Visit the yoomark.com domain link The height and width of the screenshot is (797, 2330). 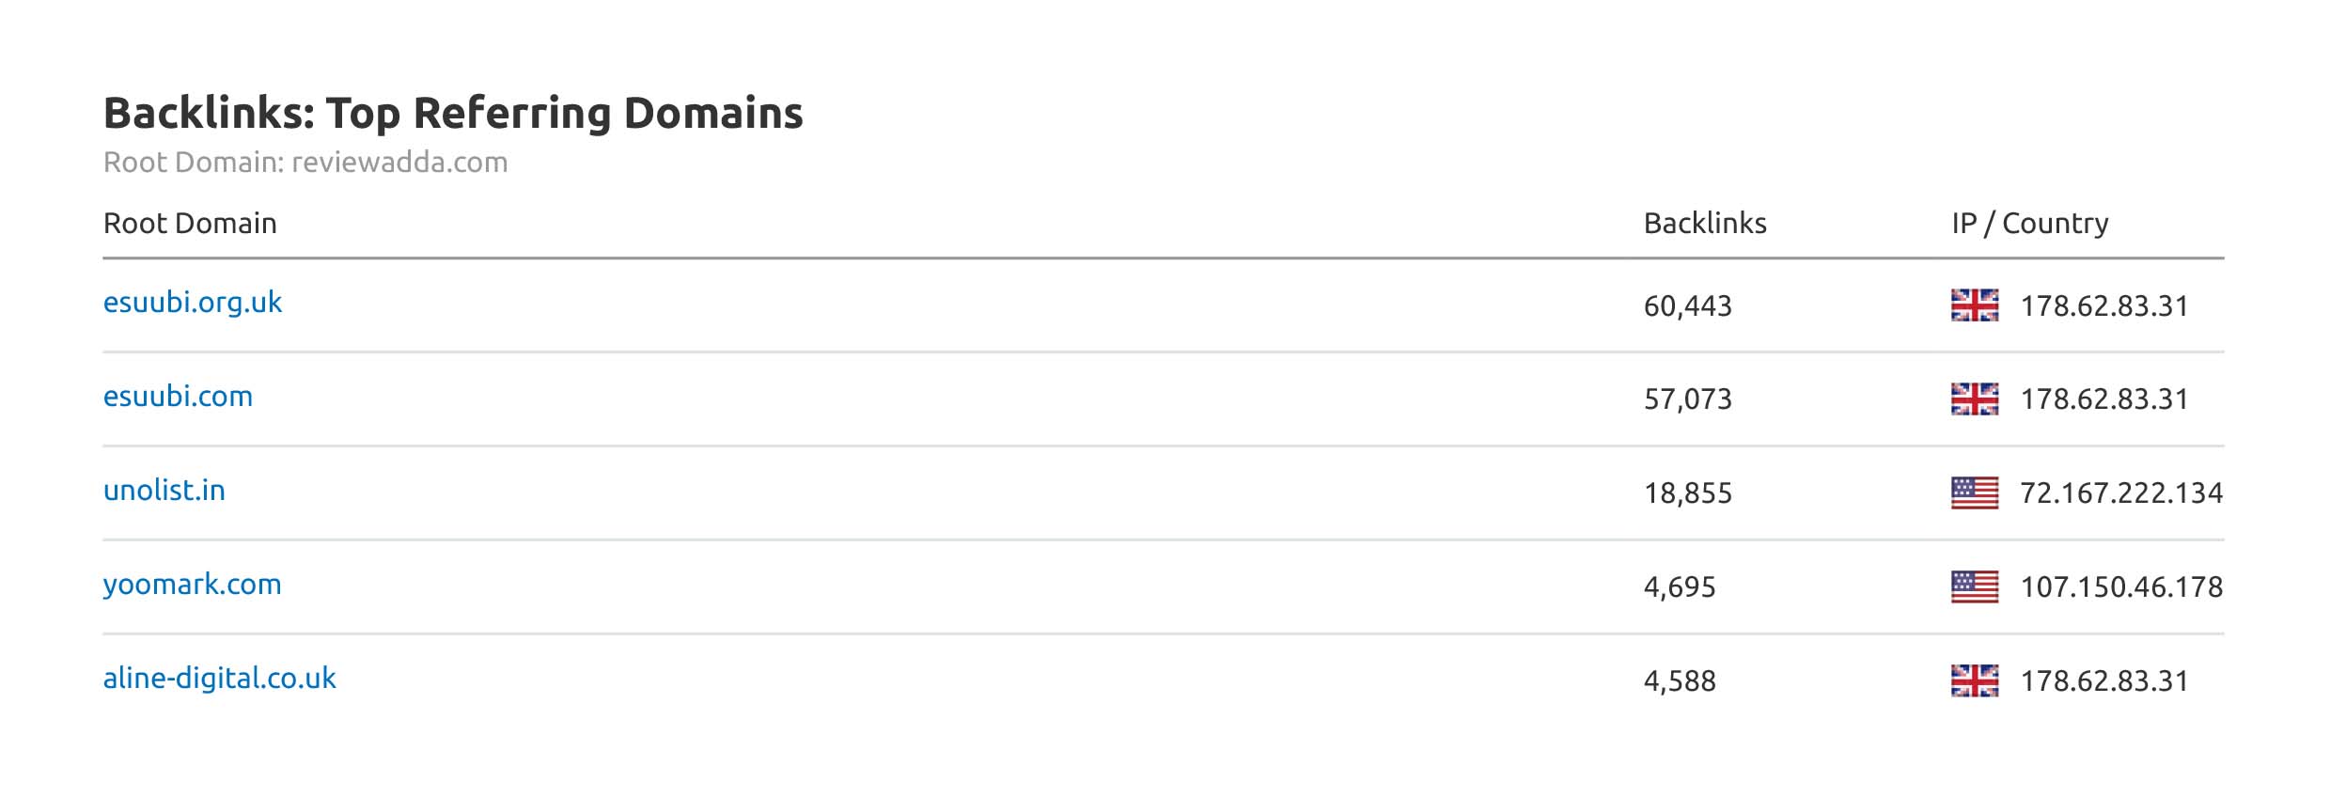[192, 585]
